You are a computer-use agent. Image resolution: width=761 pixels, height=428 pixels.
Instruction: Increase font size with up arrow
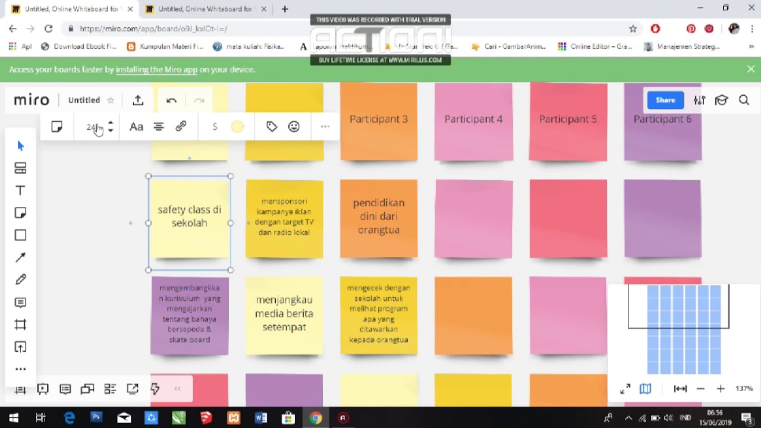click(111, 123)
